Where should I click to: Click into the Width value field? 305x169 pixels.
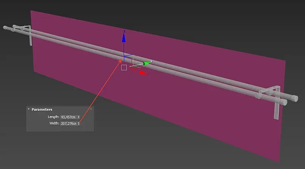coord(69,124)
